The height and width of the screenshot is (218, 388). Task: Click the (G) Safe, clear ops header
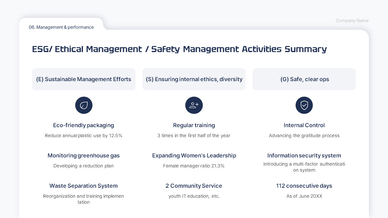coord(304,79)
